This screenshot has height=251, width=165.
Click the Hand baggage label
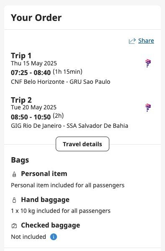45,200
